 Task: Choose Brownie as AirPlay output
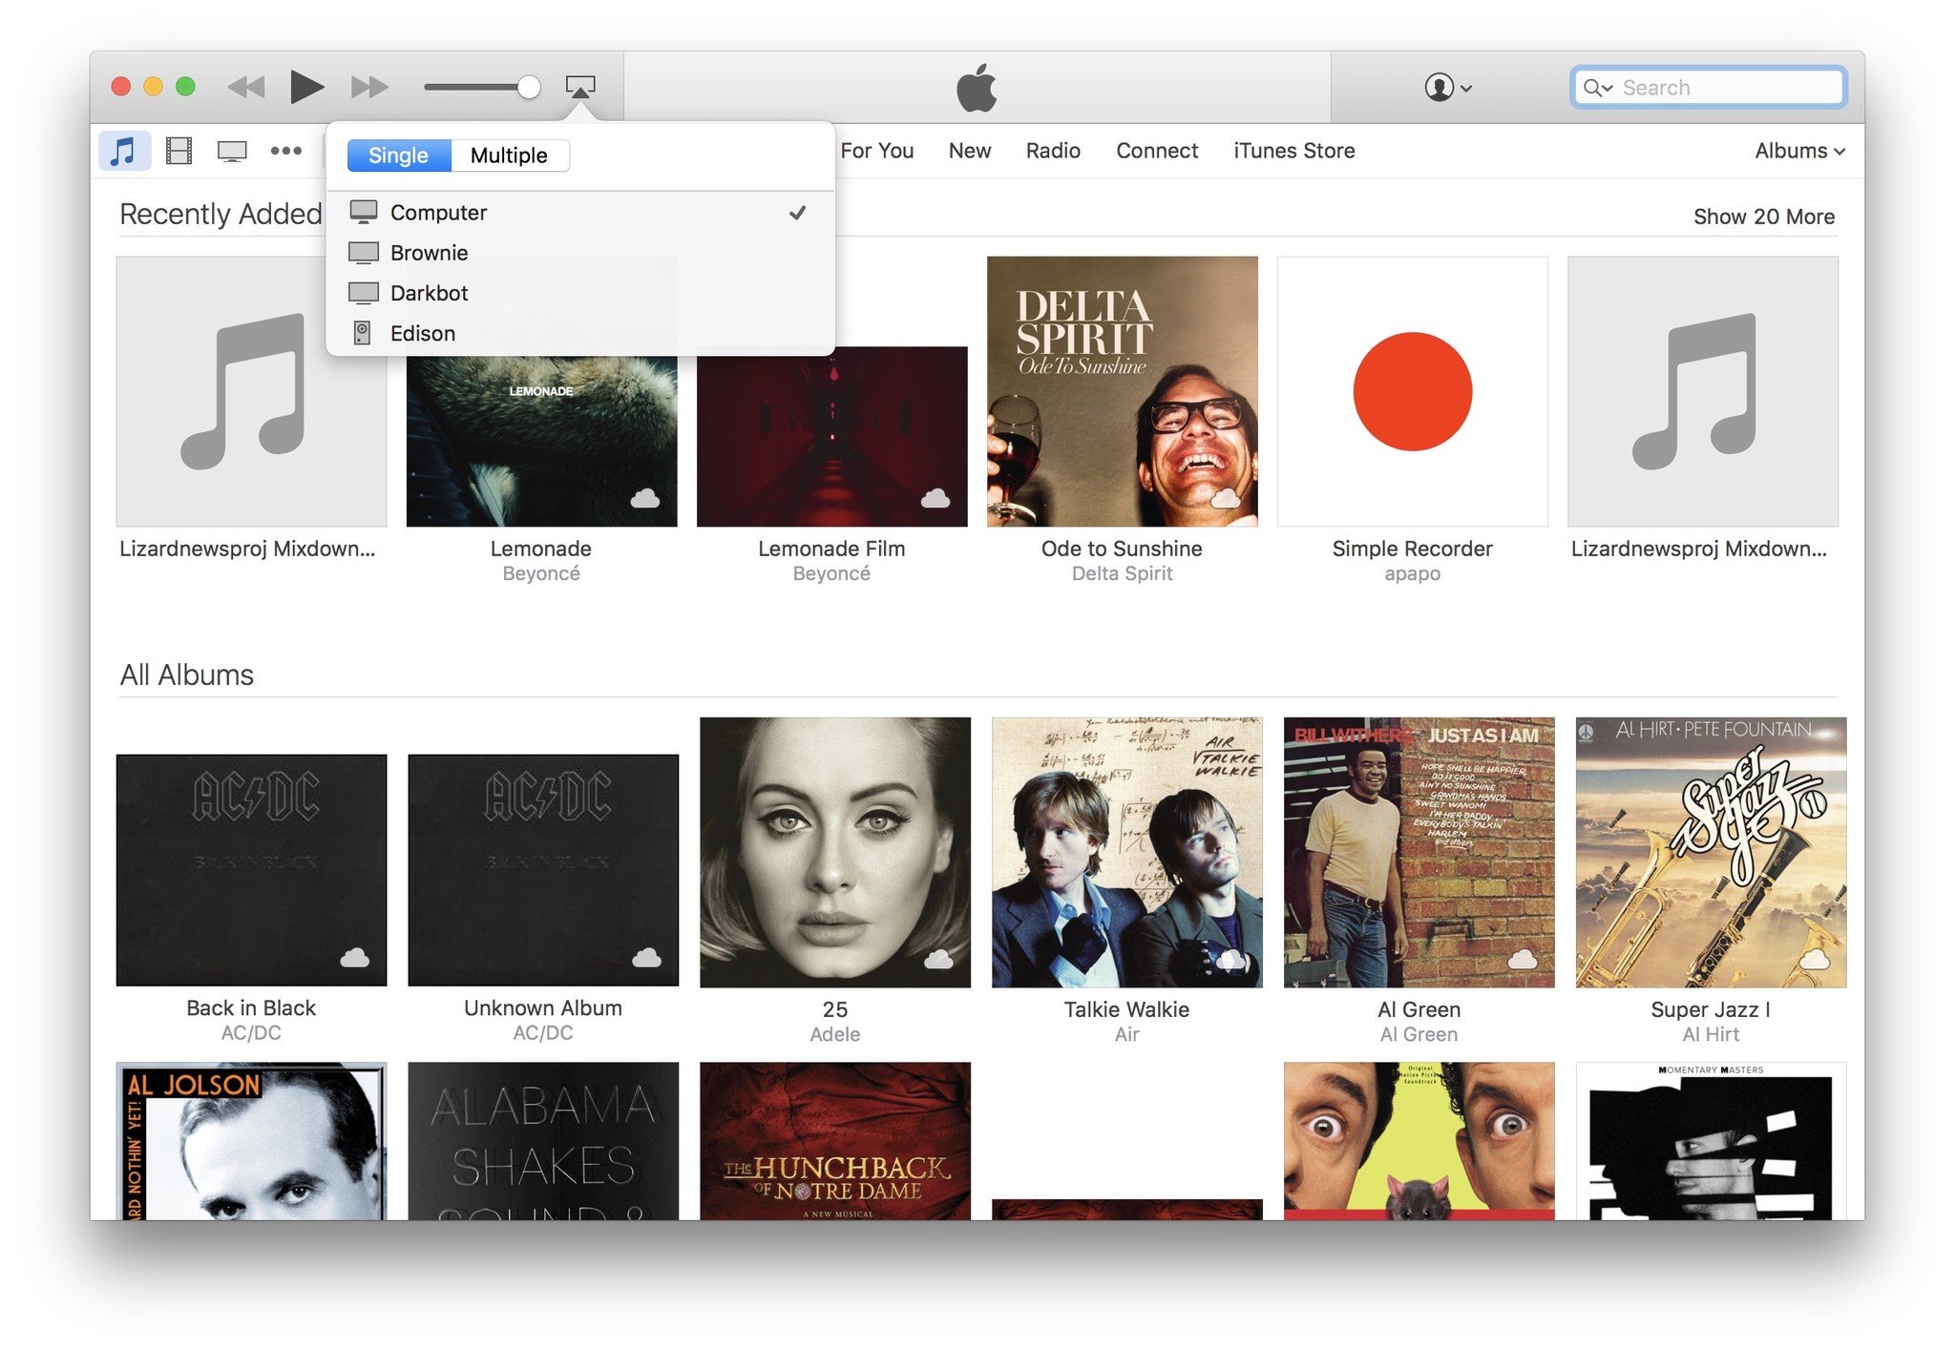(579, 253)
